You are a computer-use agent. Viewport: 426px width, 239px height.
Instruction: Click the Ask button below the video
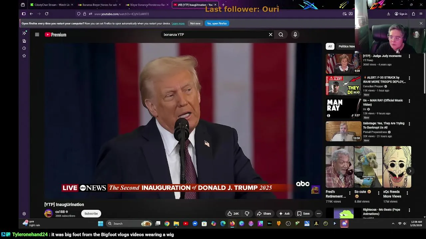click(x=284, y=213)
